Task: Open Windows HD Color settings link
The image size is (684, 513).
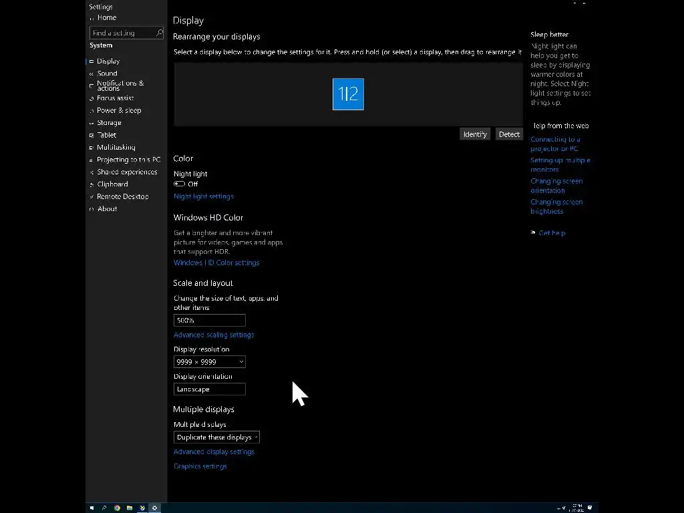Action: tap(216, 263)
